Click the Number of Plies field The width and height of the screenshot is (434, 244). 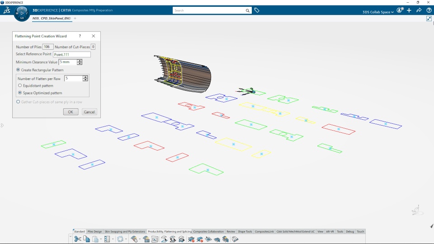[47, 47]
